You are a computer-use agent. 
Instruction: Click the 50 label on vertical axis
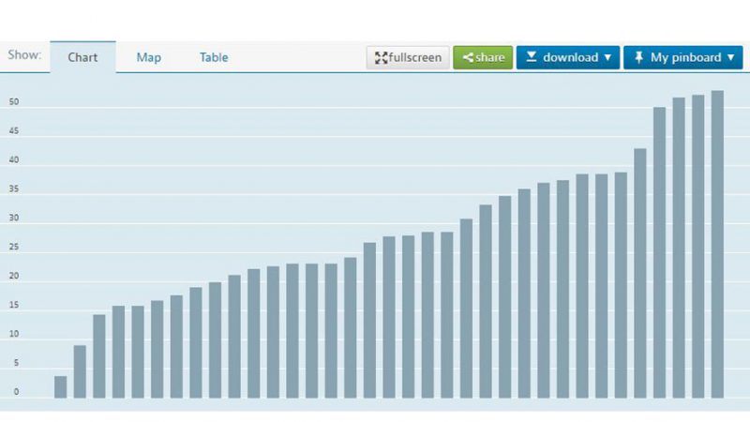point(14,103)
